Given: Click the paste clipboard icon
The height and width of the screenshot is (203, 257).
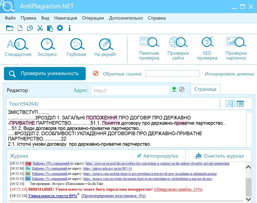Looking at the screenshot, I should coord(50,28).
